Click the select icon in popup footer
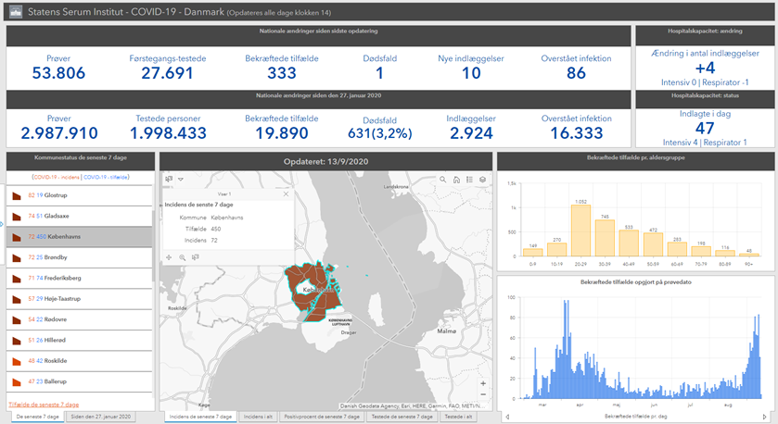Screen dimensions: 778x424 [x=196, y=257]
